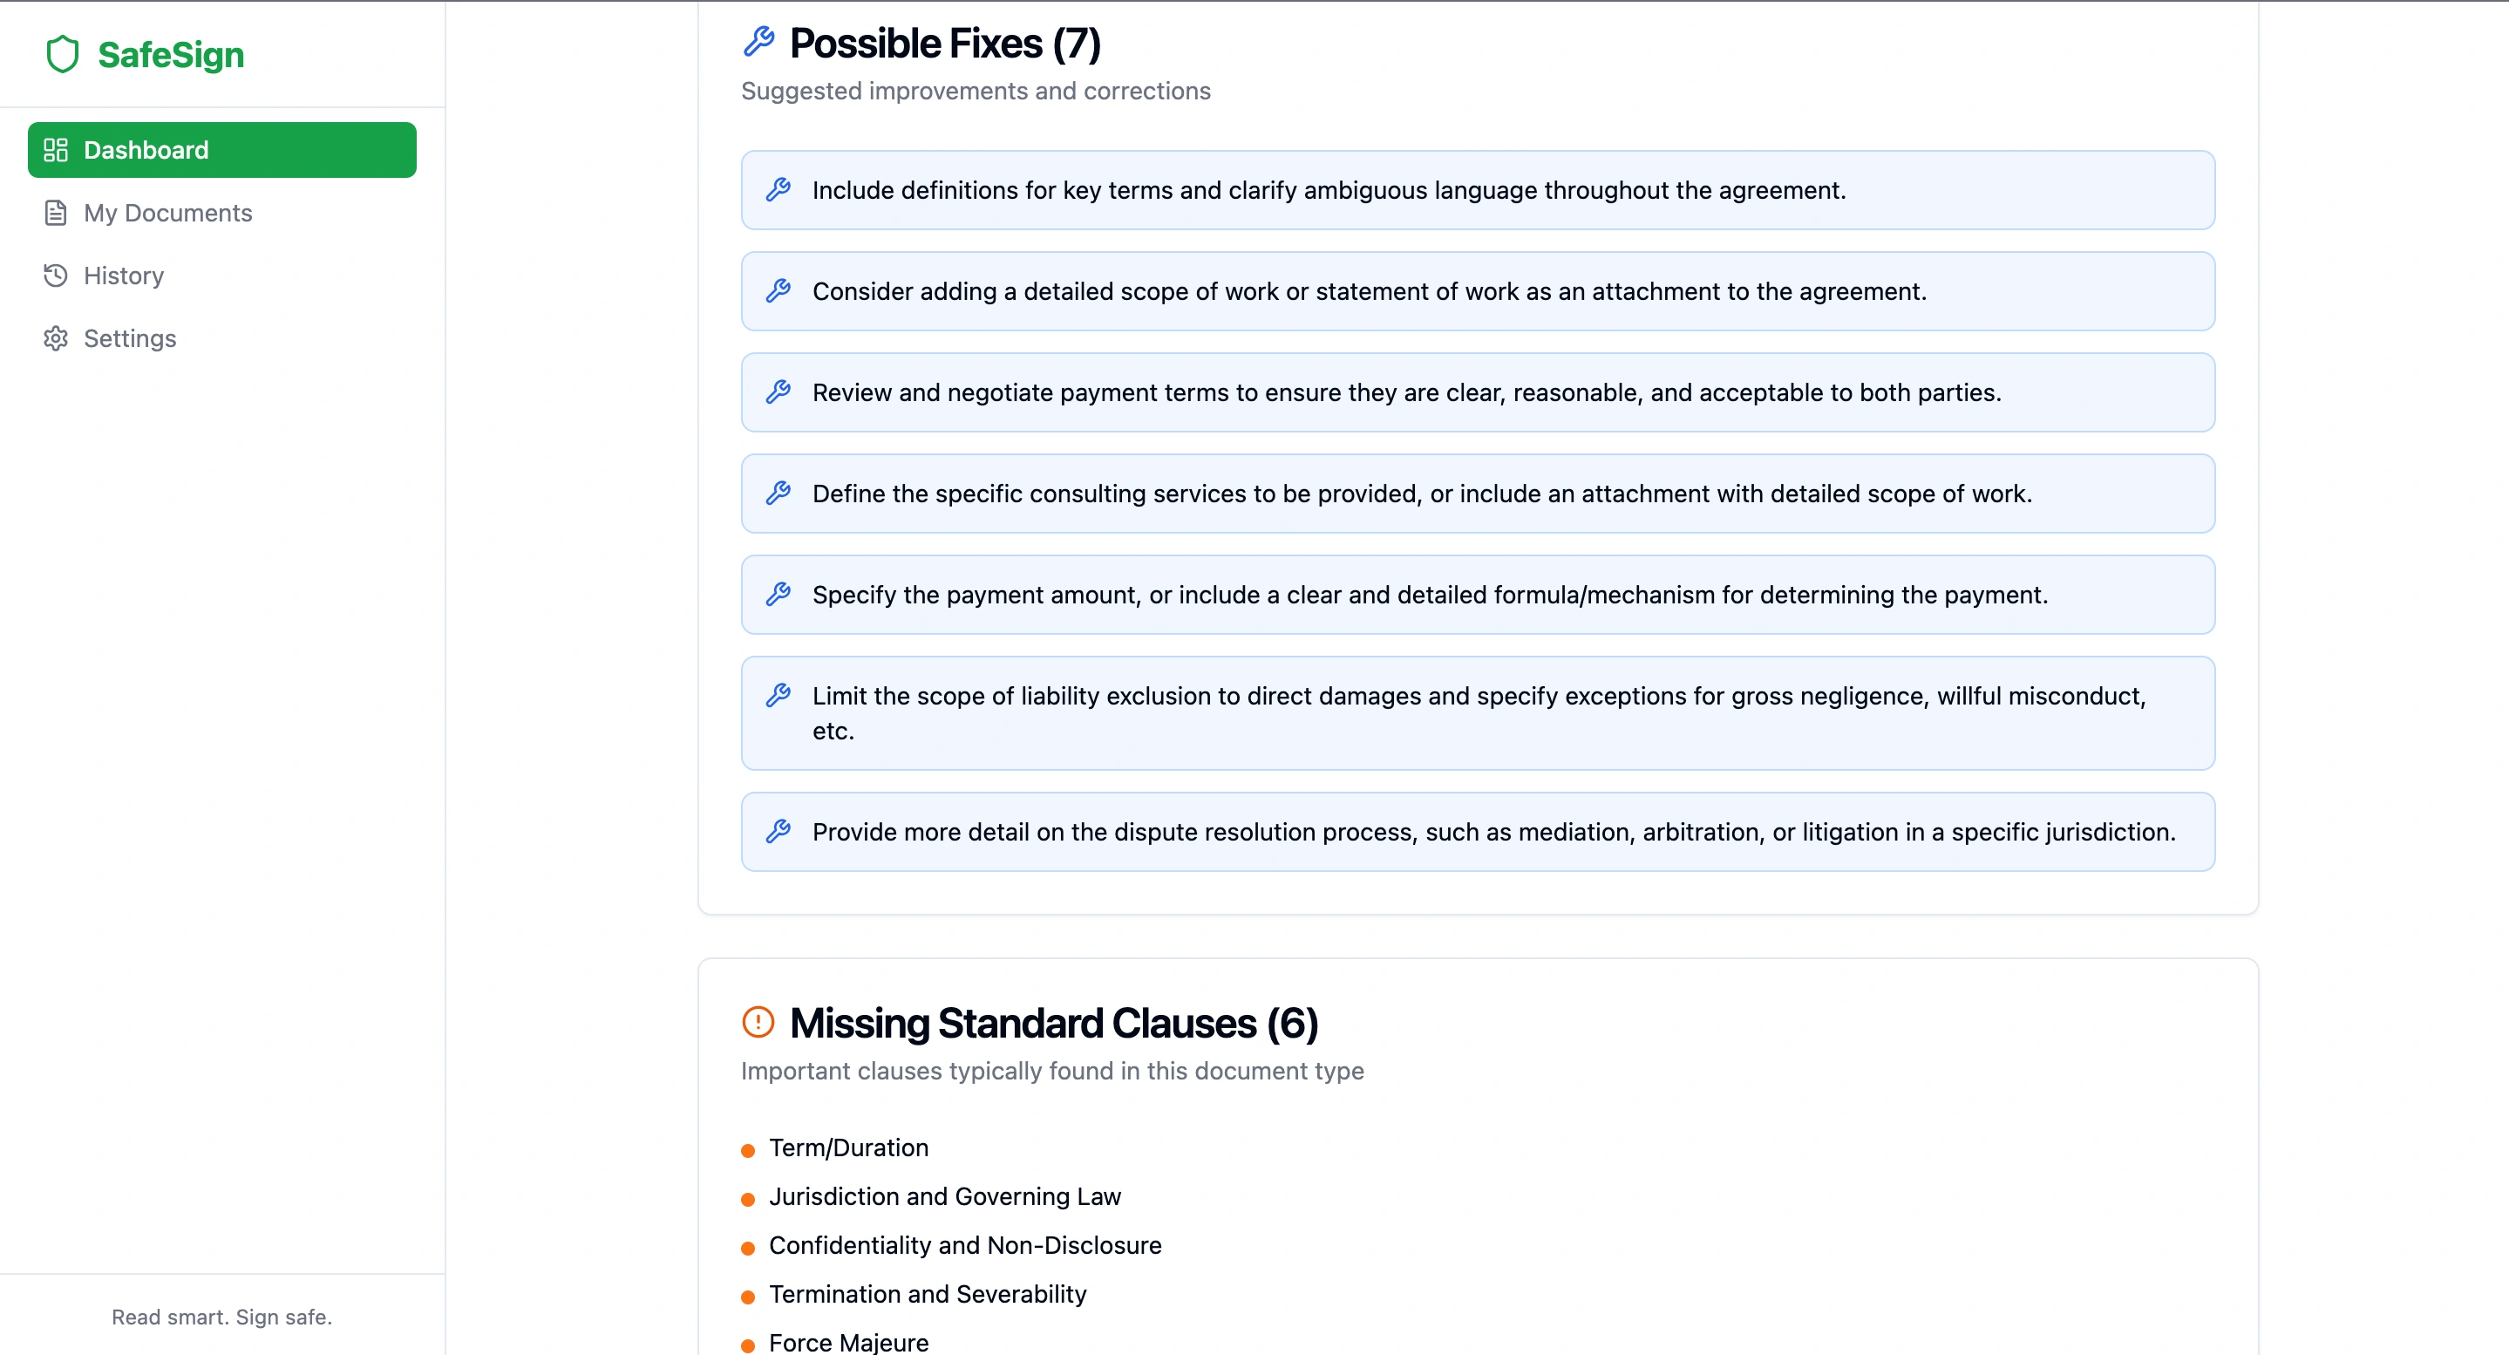Click wrench icon on key terms definitions fix
The image size is (2509, 1355).
tap(779, 190)
